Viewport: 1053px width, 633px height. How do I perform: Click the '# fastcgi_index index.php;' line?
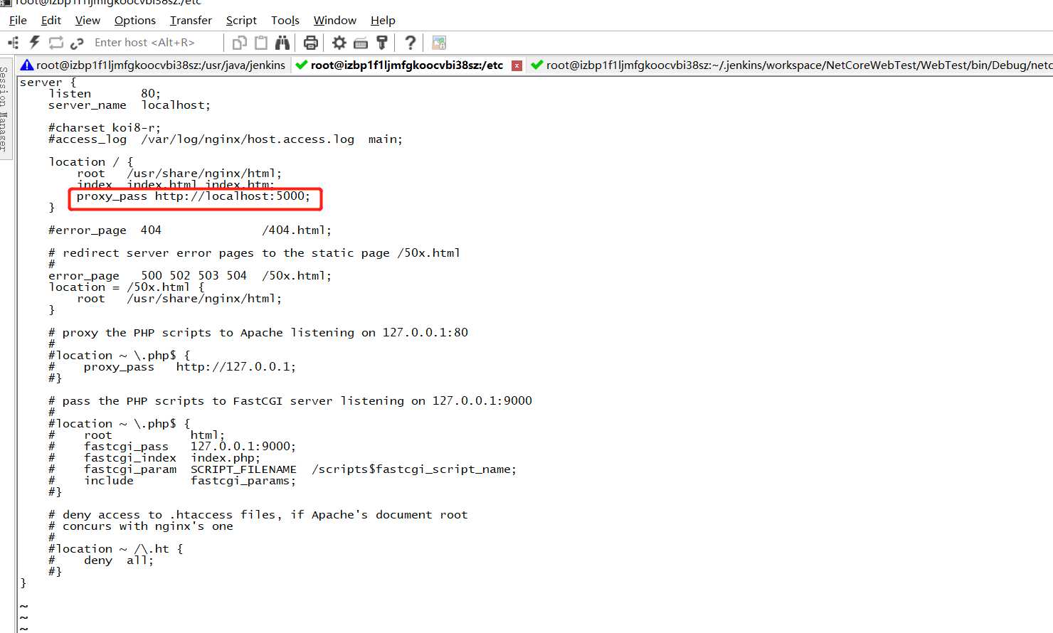click(154, 458)
